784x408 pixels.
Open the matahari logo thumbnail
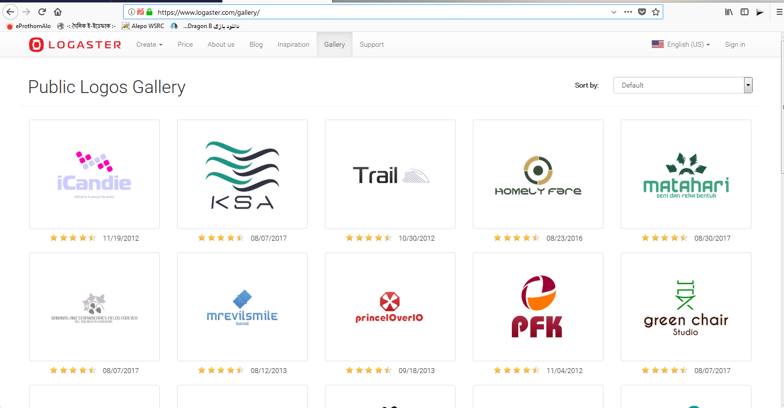[x=686, y=174]
